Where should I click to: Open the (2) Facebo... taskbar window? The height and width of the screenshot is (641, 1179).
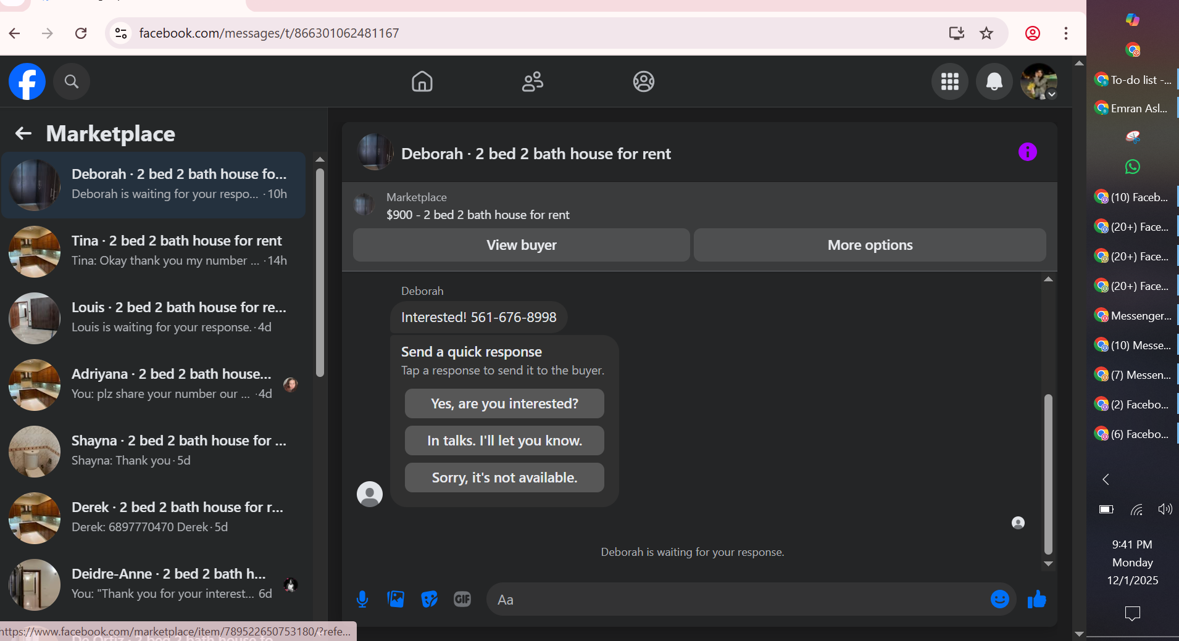click(1134, 404)
